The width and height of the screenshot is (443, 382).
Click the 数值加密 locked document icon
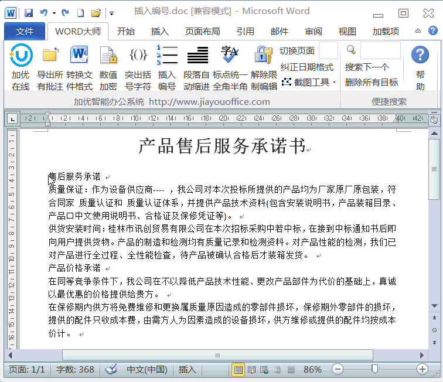point(108,55)
